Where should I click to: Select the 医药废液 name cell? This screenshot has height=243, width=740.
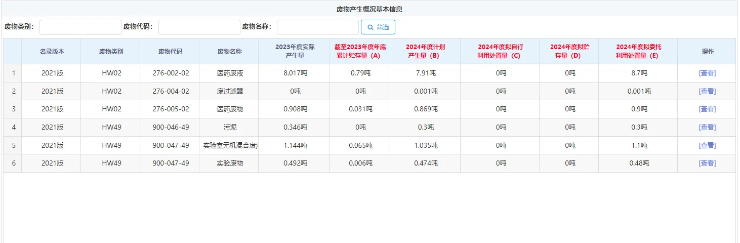229,73
